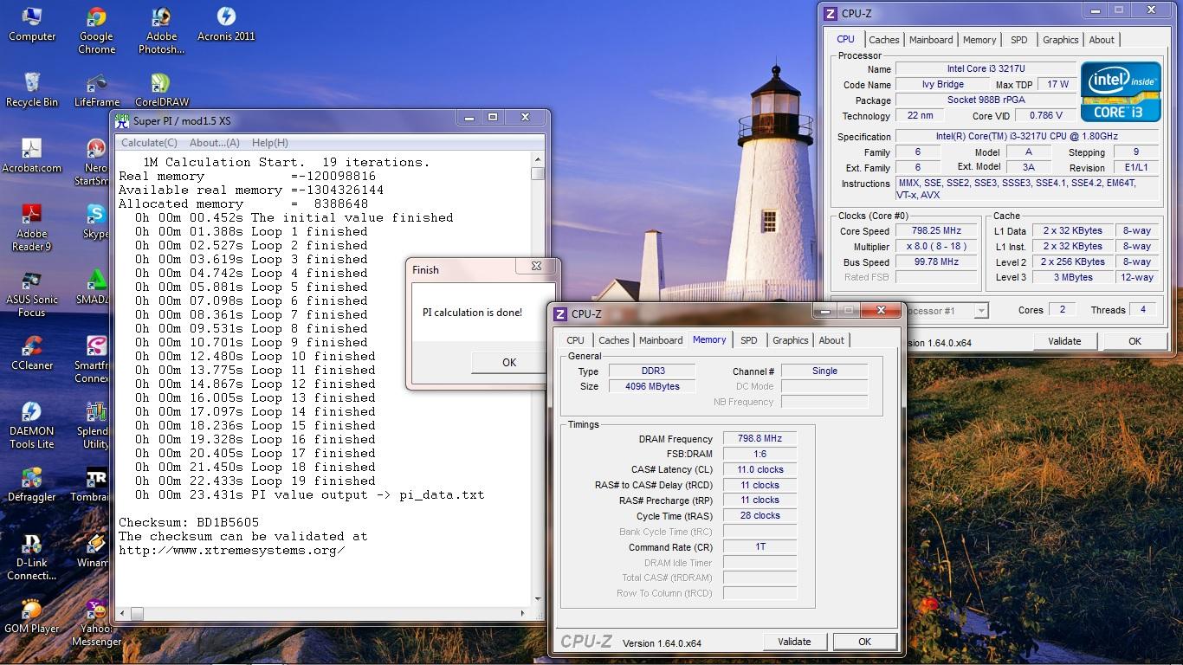Launch LifeFrame desktop shortcut
The image size is (1183, 665).
[96, 90]
